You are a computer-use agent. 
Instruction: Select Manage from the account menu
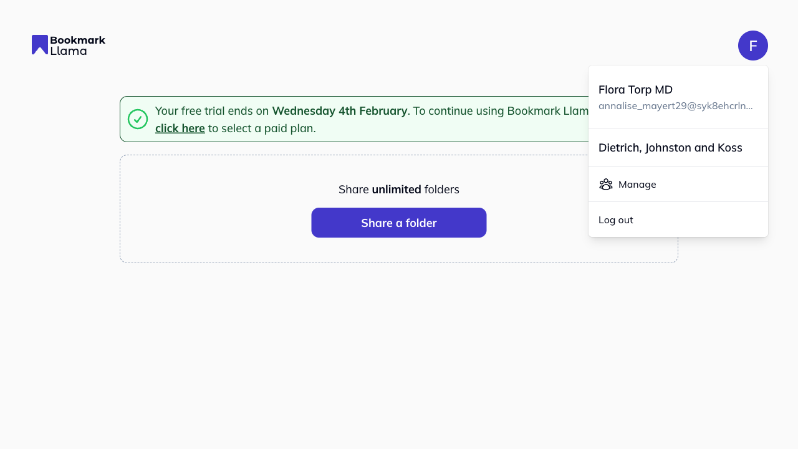tap(637, 185)
